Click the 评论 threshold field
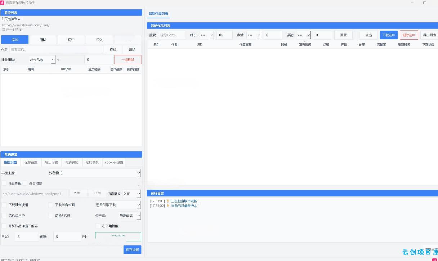The image size is (438, 261). (322, 35)
